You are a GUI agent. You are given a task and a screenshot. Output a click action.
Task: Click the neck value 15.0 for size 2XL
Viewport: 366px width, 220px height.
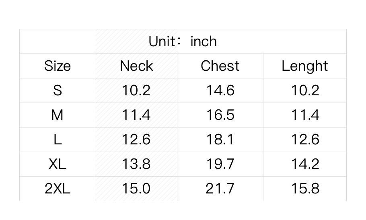(x=136, y=189)
